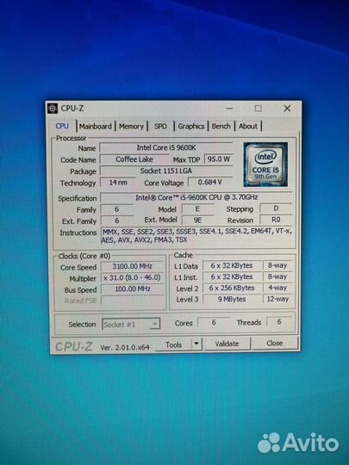This screenshot has height=465, width=349.
Task: Select the SPD tab
Action: point(160,127)
